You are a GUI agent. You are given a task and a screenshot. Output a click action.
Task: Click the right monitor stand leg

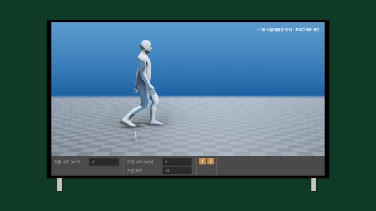click(x=313, y=185)
